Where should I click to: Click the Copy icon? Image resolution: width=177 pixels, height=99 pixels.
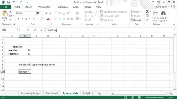click(11, 16)
